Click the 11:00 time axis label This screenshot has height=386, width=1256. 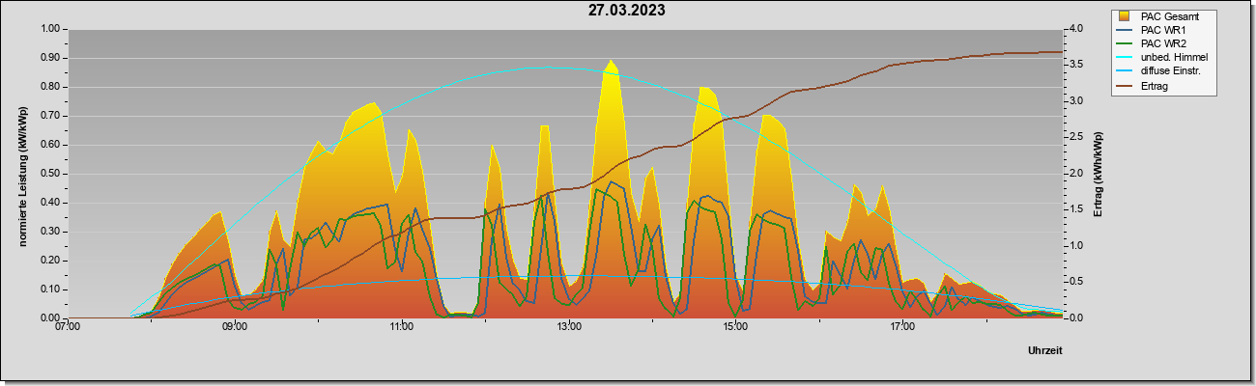tap(402, 327)
